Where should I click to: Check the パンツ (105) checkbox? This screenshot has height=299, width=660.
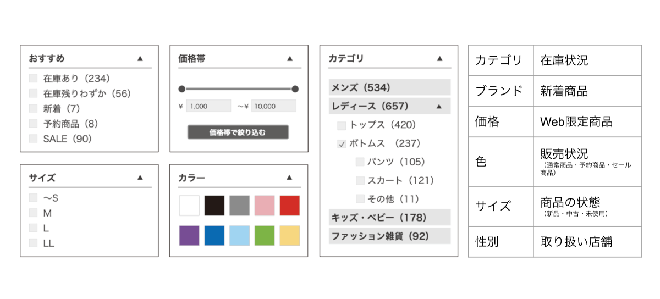tap(360, 162)
